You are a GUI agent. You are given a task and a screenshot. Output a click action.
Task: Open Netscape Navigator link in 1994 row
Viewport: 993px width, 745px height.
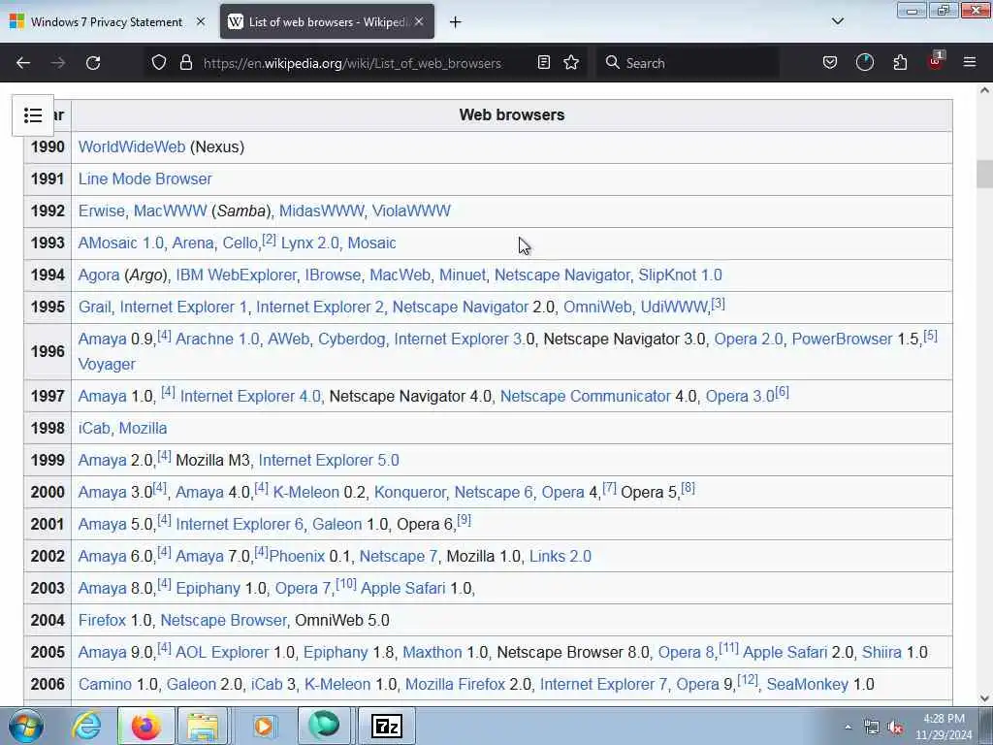[x=561, y=275]
